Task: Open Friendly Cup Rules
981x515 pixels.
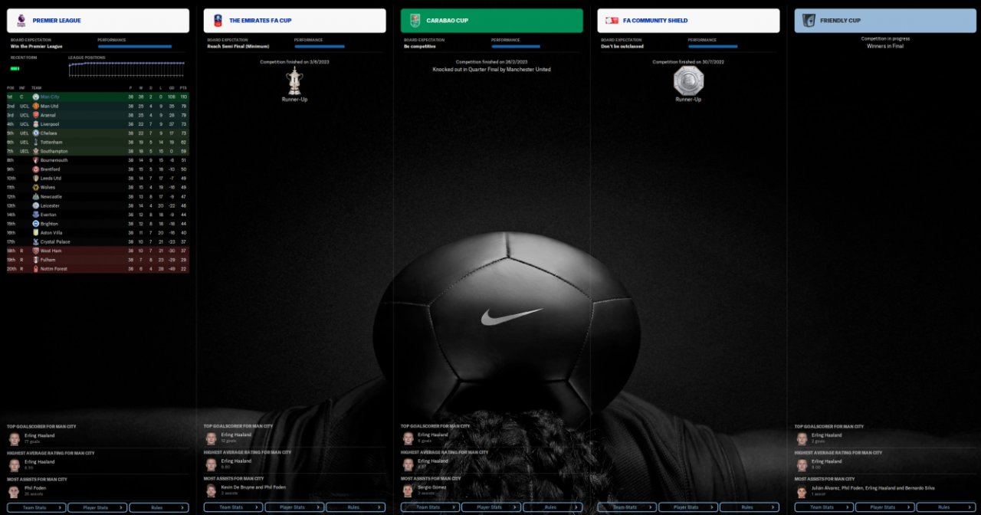Action: point(947,507)
